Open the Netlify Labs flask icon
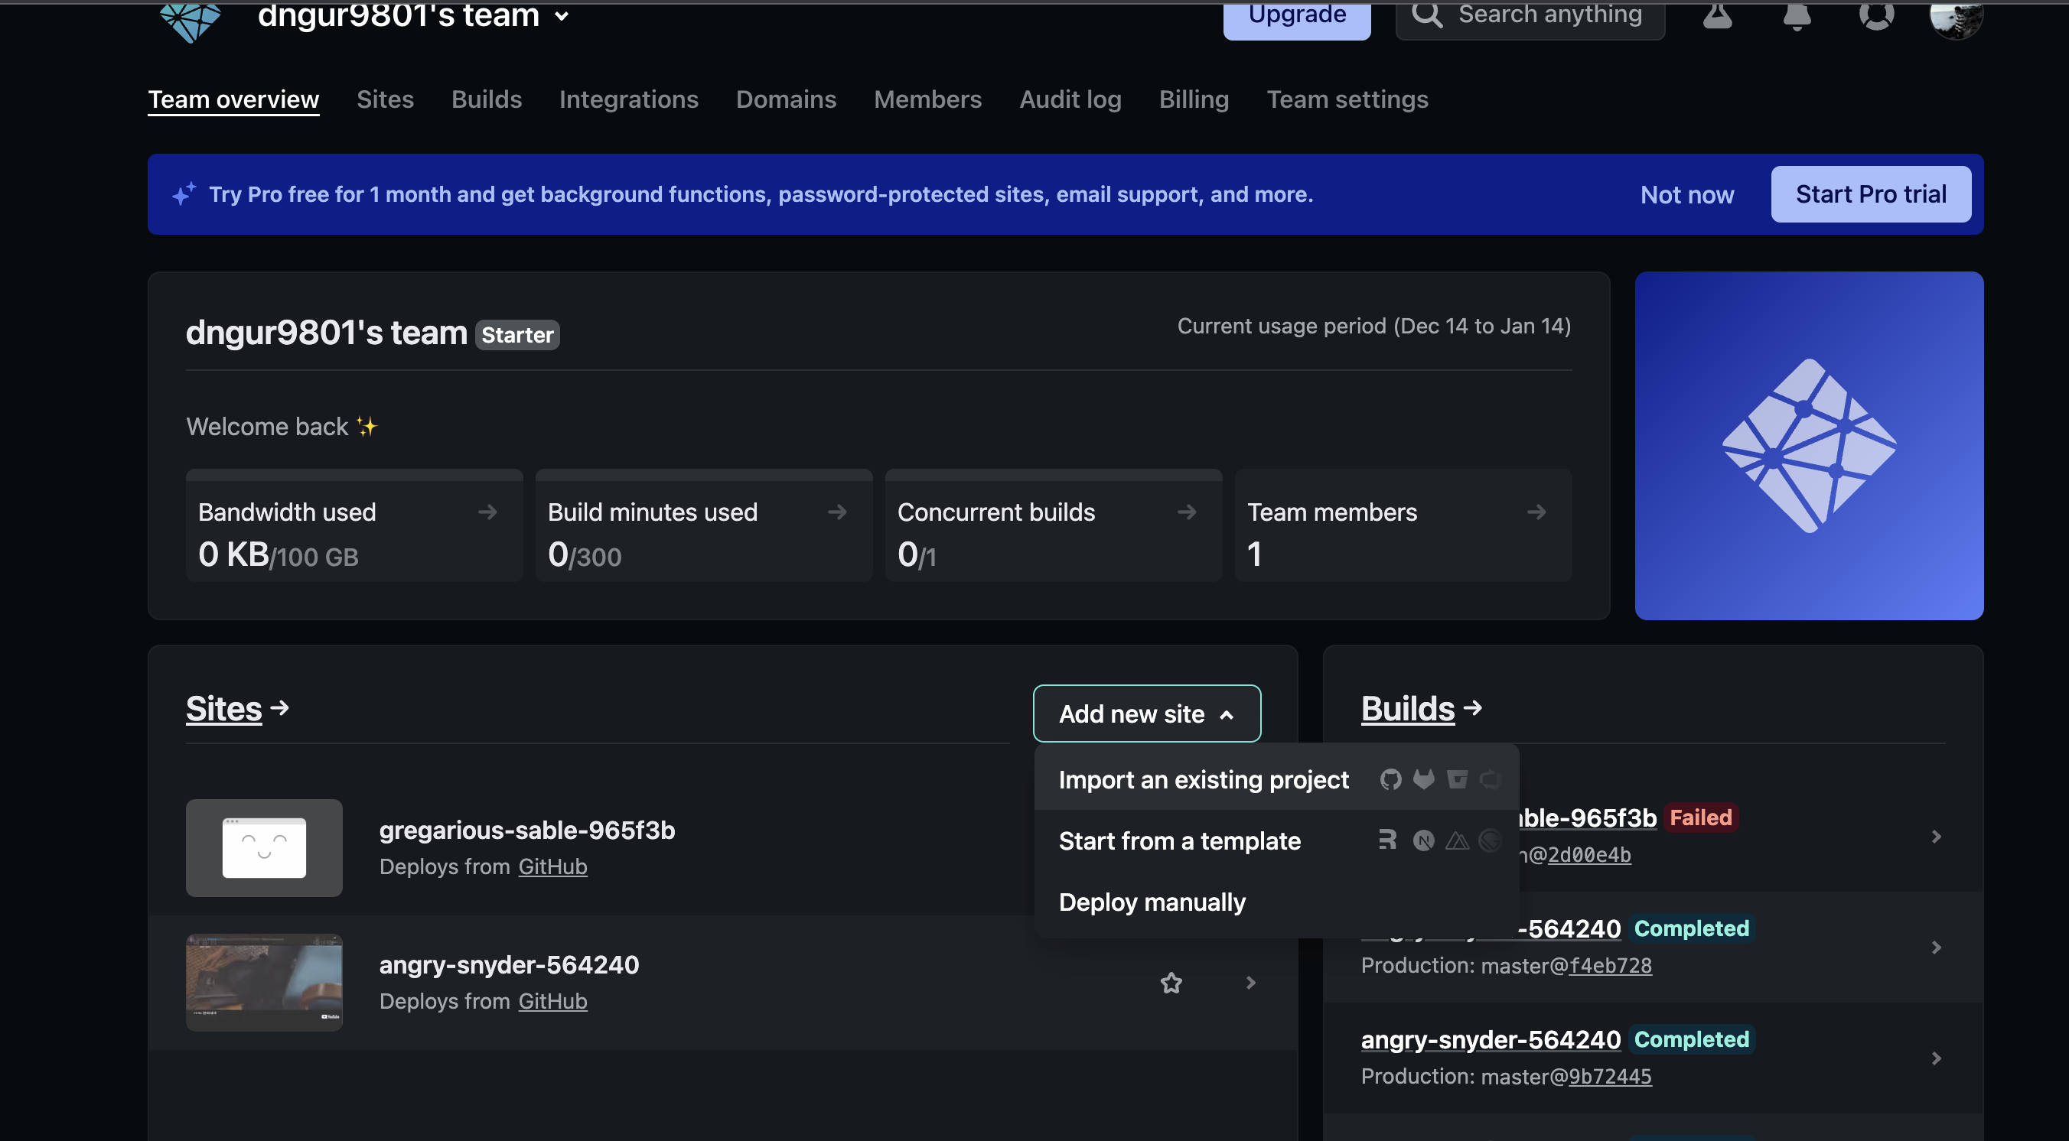Image resolution: width=2069 pixels, height=1141 pixels. click(1717, 15)
